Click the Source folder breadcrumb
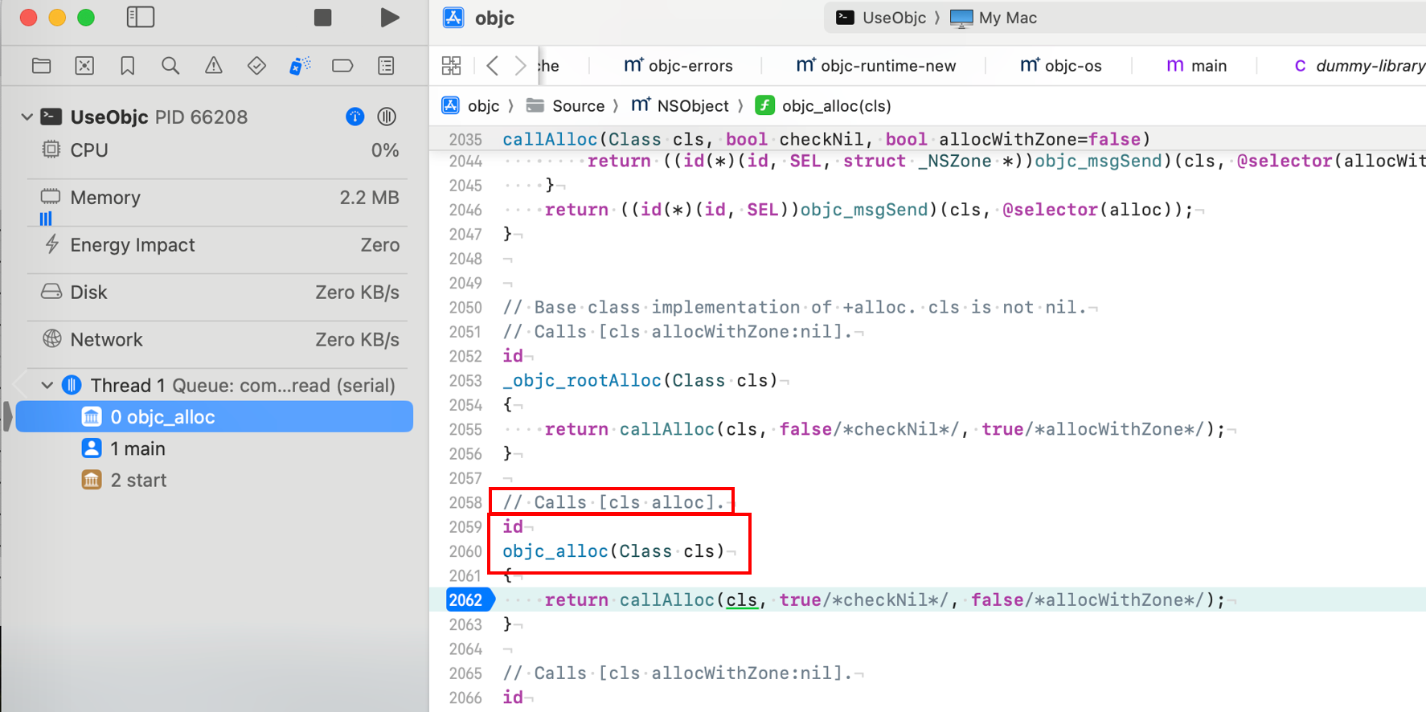This screenshot has width=1426, height=712. pos(565,106)
